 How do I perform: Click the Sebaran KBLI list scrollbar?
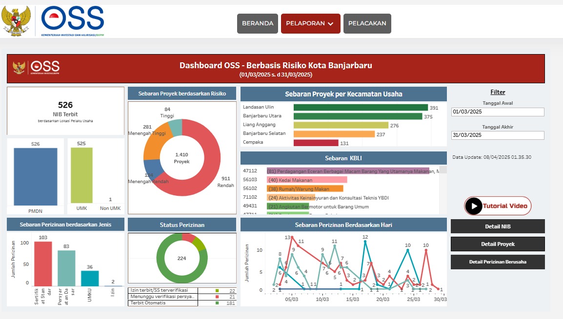pos(443,190)
